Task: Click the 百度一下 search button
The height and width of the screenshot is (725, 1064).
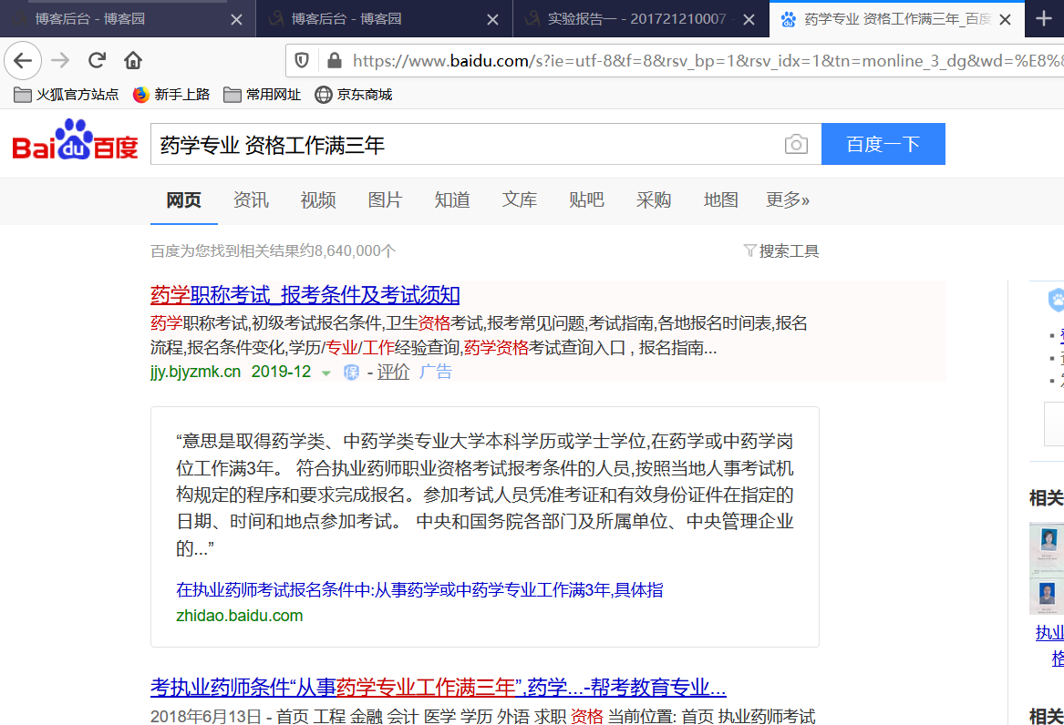Action: pyautogui.click(x=883, y=144)
